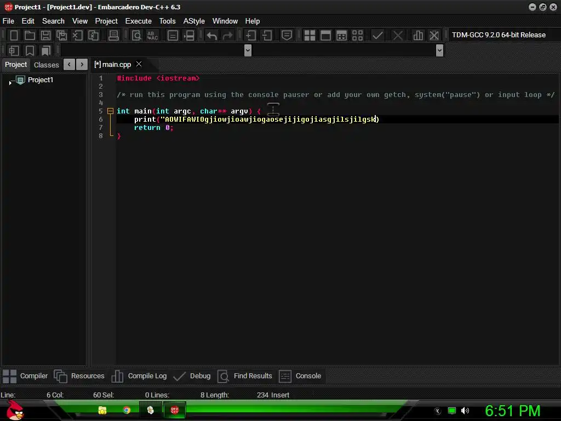Open the AStyle menu
The height and width of the screenshot is (421, 561).
click(x=194, y=21)
